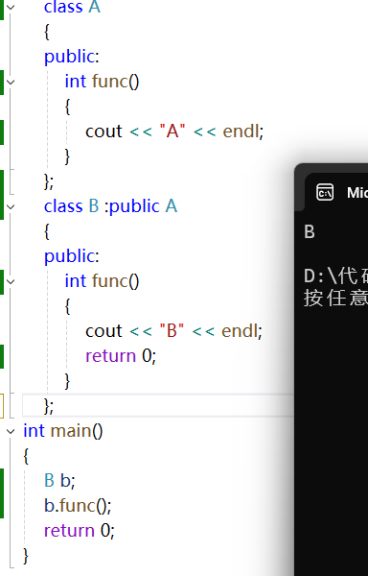Click the }; closing class A
Screen dimensions: 368x576
[49, 181]
